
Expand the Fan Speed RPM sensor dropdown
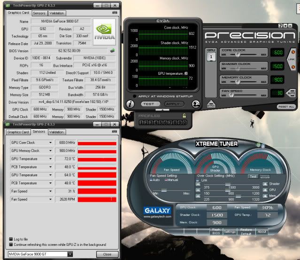51,199
